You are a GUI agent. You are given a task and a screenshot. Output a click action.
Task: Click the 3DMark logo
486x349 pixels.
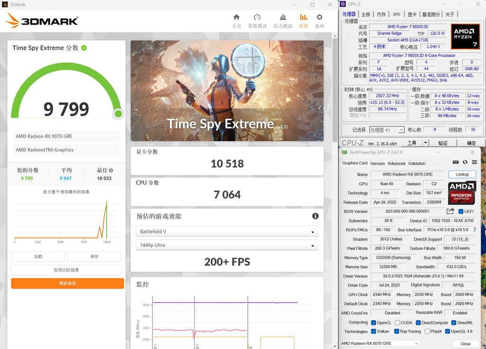pyautogui.click(x=42, y=20)
